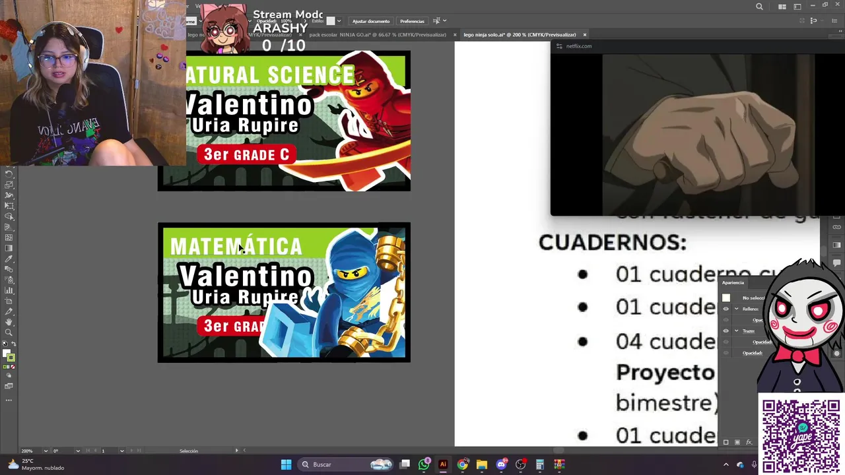Open the Estilos style swatch dropdown
This screenshot has height=475, width=845.
(339, 20)
